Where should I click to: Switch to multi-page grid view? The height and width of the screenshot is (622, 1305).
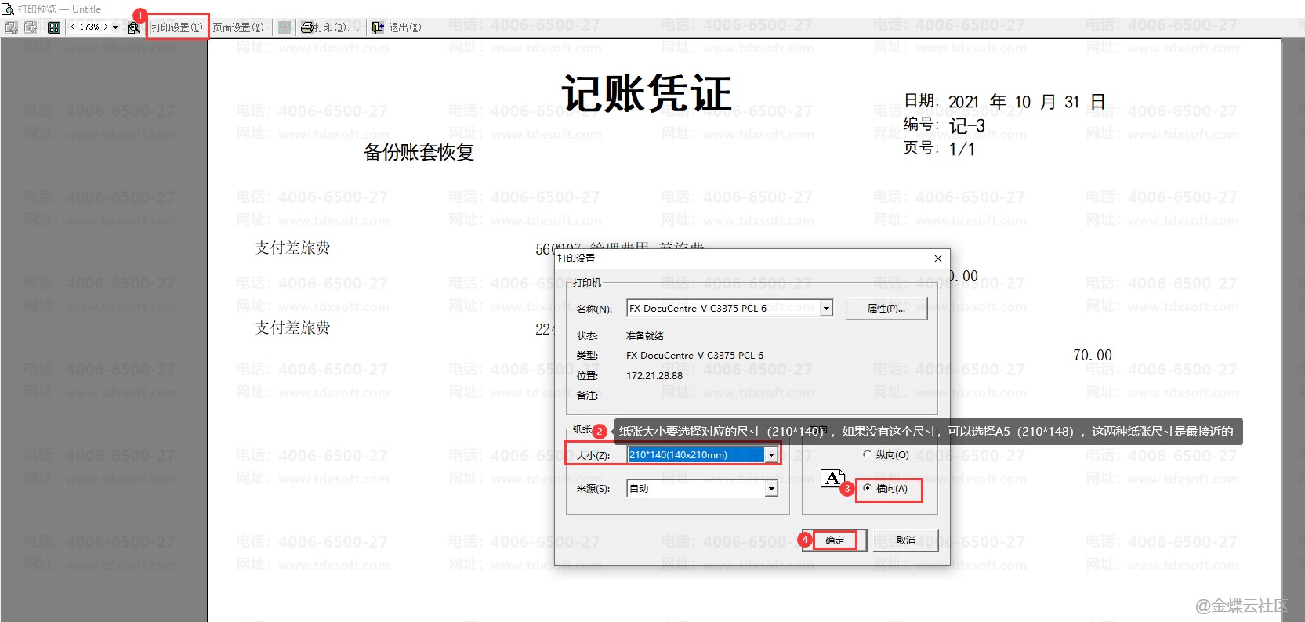(x=54, y=27)
